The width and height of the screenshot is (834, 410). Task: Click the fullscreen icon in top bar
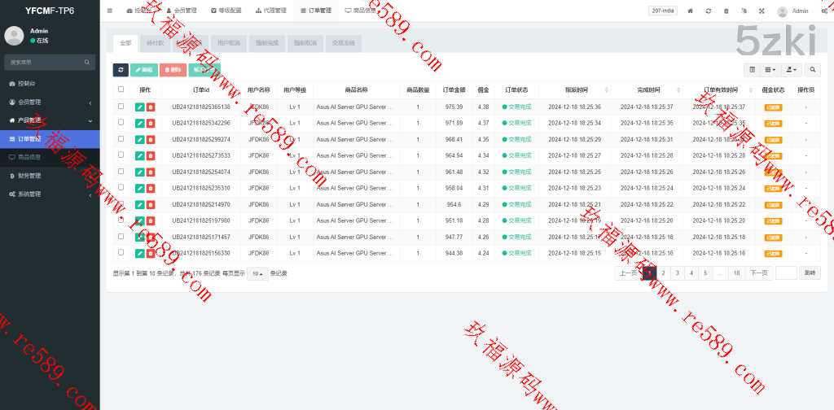pyautogui.click(x=762, y=11)
